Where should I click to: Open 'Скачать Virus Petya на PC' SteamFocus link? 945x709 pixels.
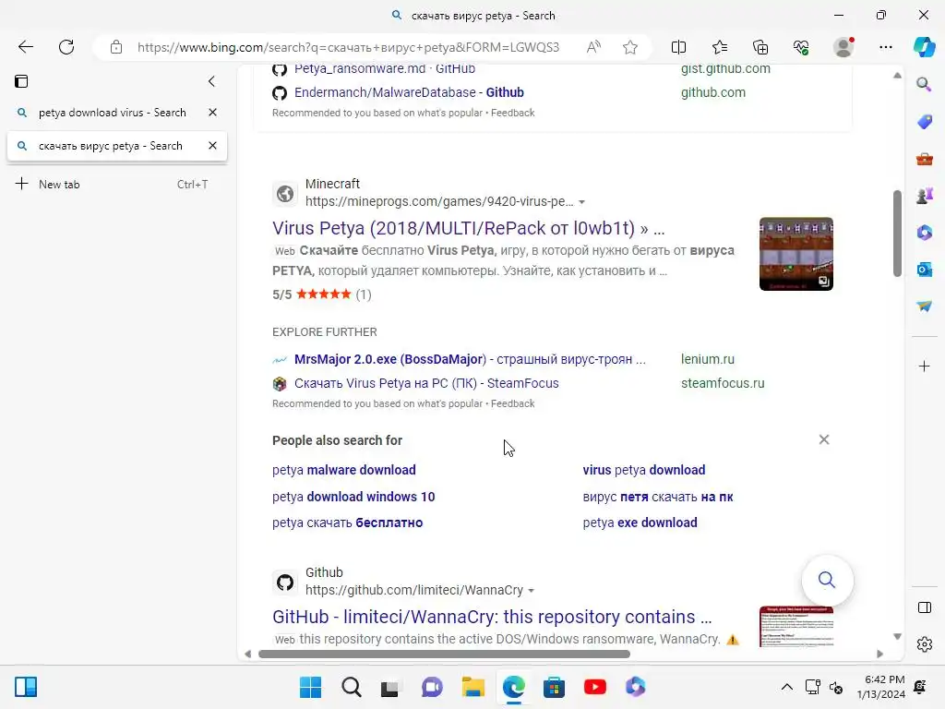(426, 383)
